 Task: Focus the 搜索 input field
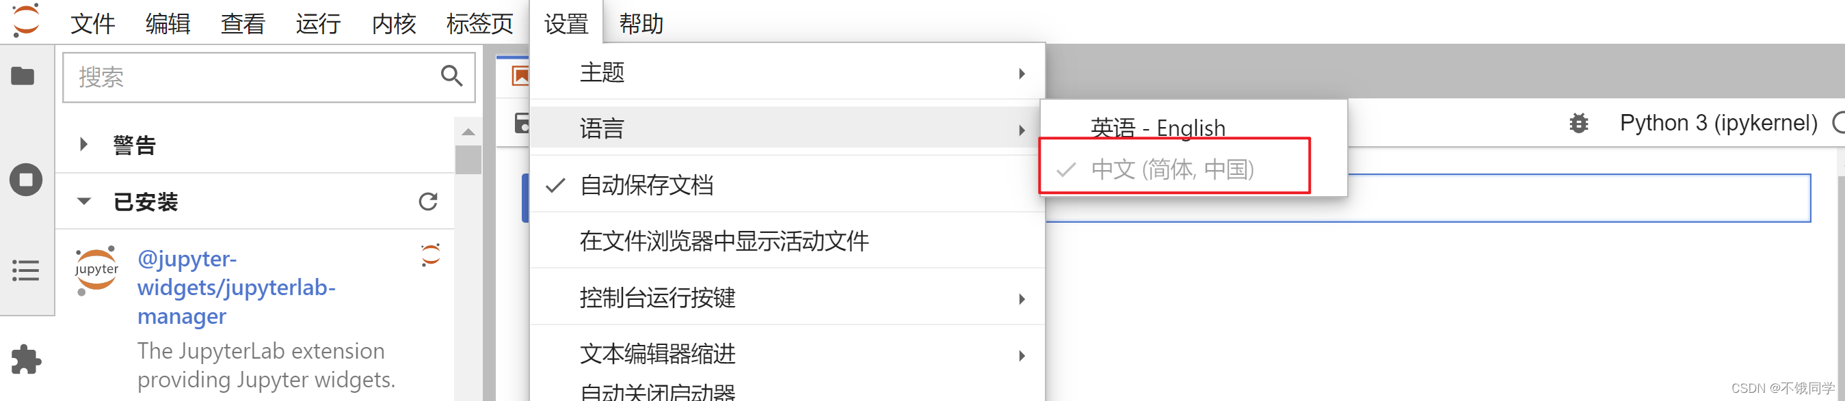click(x=251, y=77)
